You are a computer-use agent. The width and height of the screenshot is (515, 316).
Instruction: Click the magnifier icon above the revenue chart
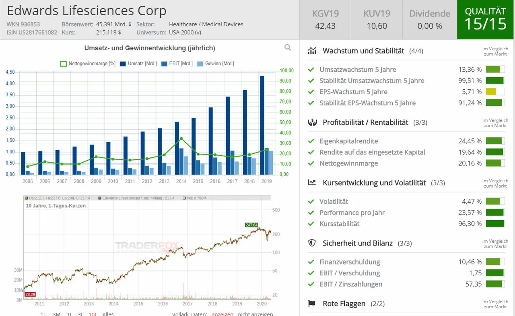coord(288,48)
